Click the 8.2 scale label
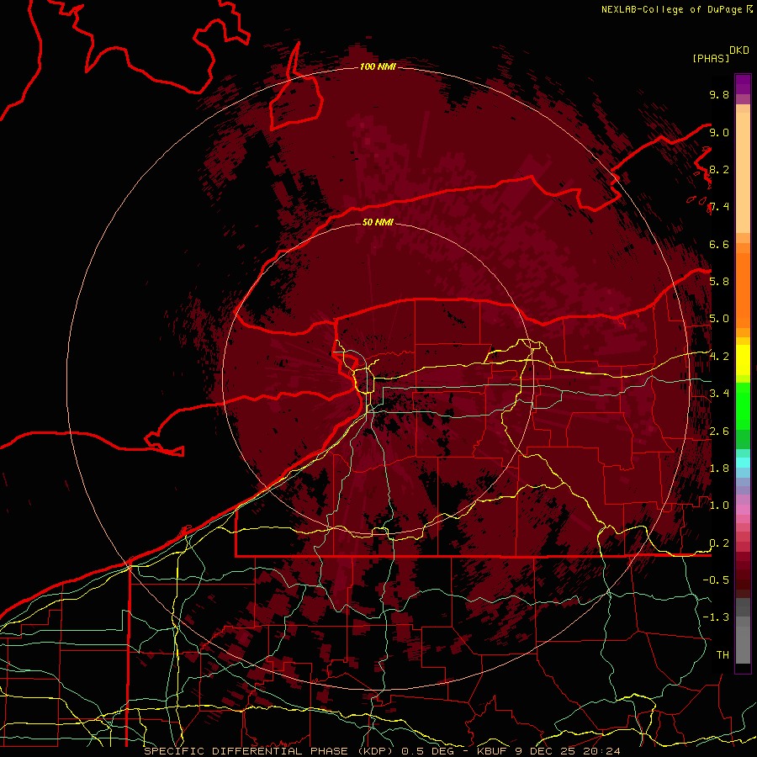This screenshot has height=757, width=757. click(719, 169)
